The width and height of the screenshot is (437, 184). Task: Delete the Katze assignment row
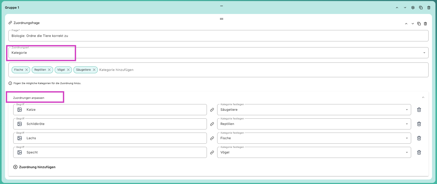point(419,110)
